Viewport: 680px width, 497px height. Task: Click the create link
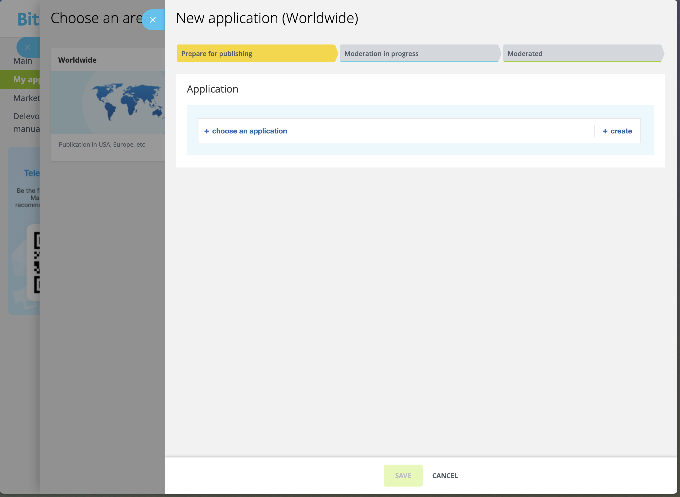pyautogui.click(x=621, y=131)
